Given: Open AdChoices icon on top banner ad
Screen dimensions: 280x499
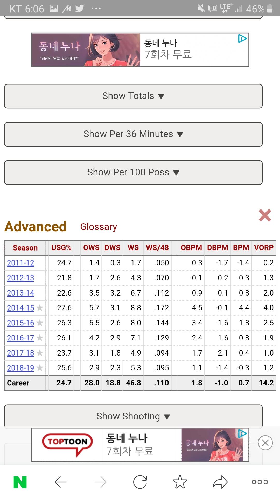Looking at the screenshot, I should (x=242, y=39).
